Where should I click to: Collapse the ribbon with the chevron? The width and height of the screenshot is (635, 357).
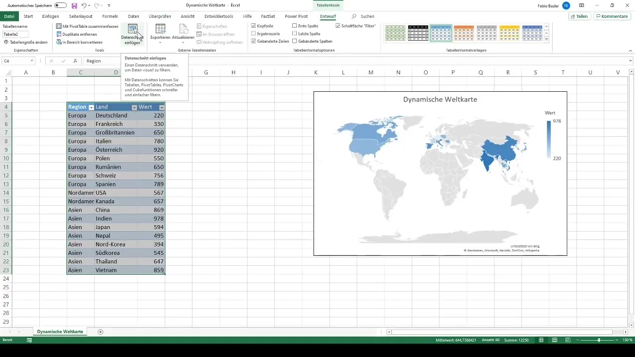pyautogui.click(x=631, y=50)
